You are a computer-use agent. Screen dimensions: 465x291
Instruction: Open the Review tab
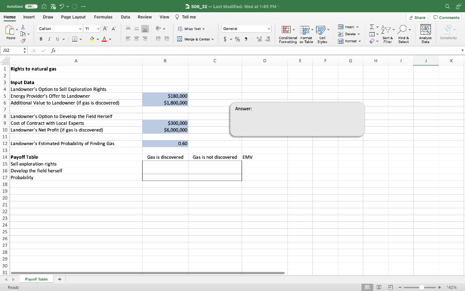(145, 17)
